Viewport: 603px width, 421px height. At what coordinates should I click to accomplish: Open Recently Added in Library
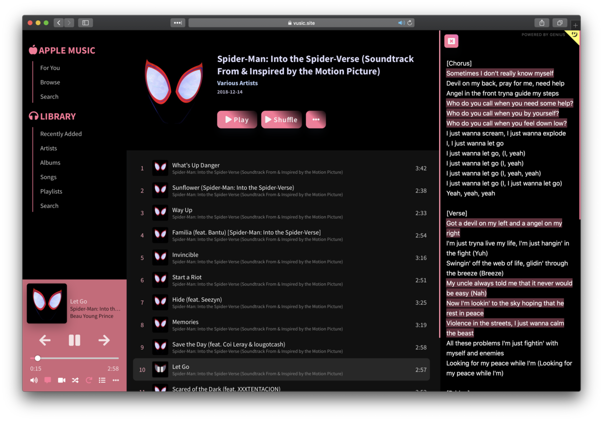[x=61, y=134]
